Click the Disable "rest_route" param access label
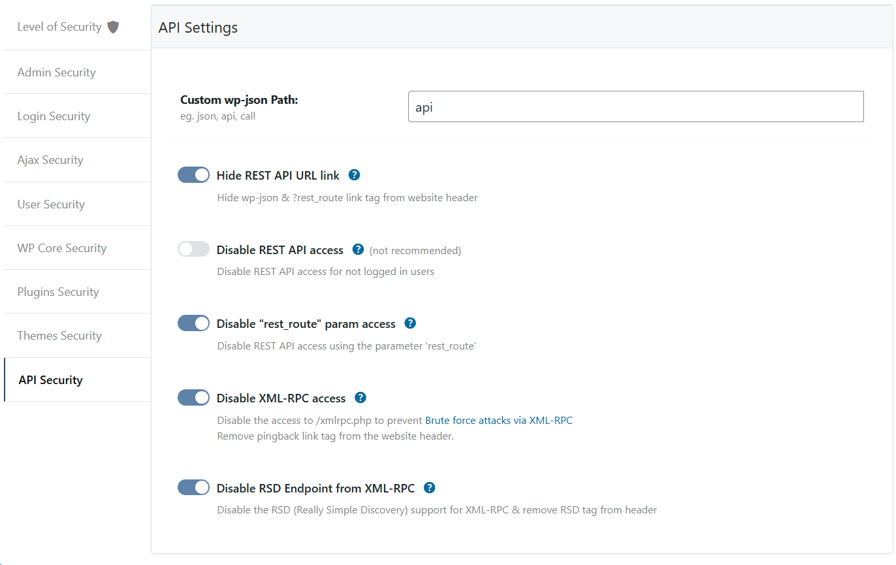This screenshot has height=565, width=896. point(306,324)
